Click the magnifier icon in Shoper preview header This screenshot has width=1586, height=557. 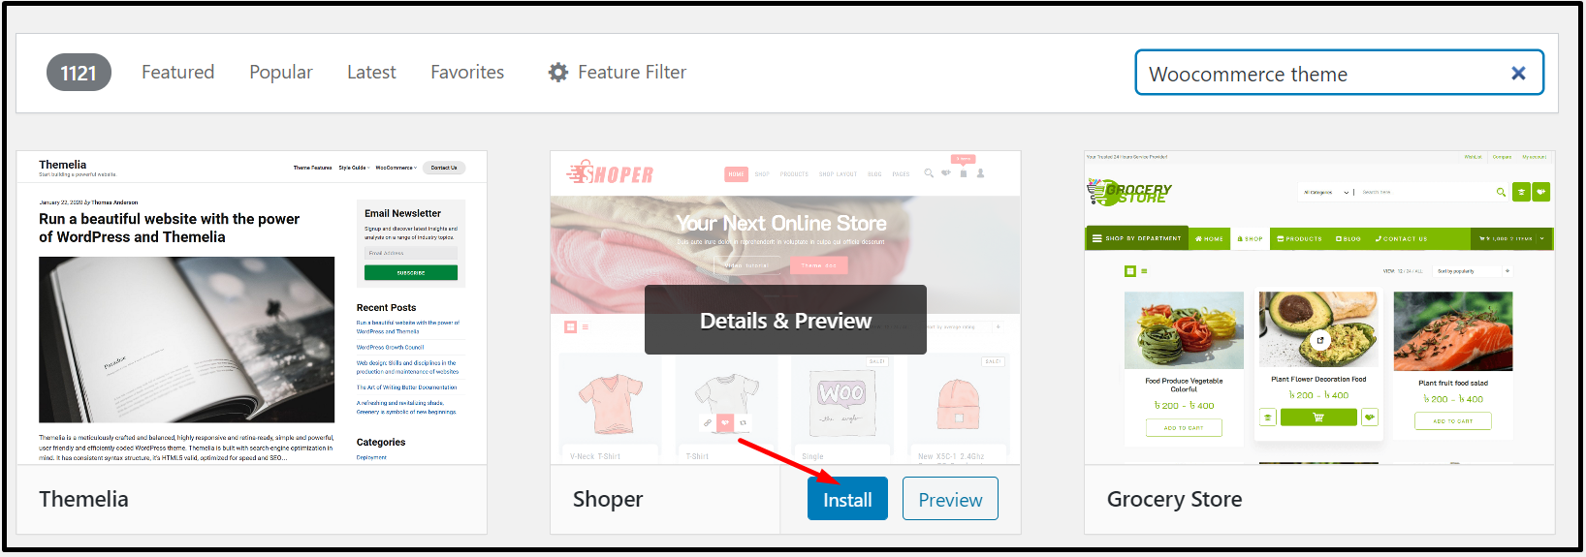[929, 173]
